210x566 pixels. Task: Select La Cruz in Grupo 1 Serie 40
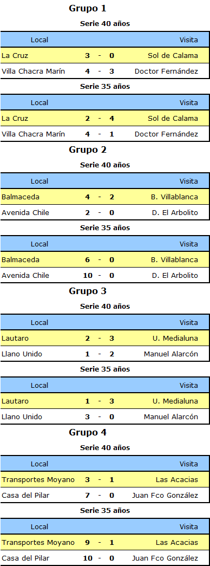coord(15,56)
